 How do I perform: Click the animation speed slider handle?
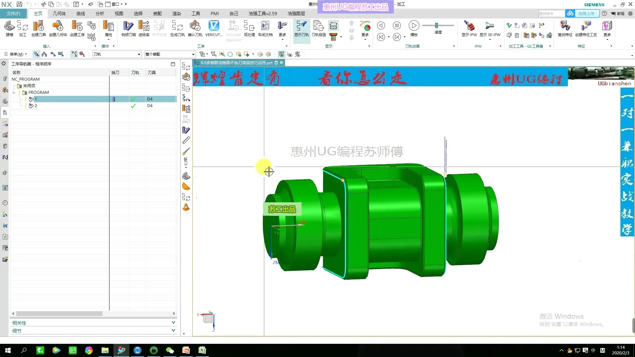437,25
